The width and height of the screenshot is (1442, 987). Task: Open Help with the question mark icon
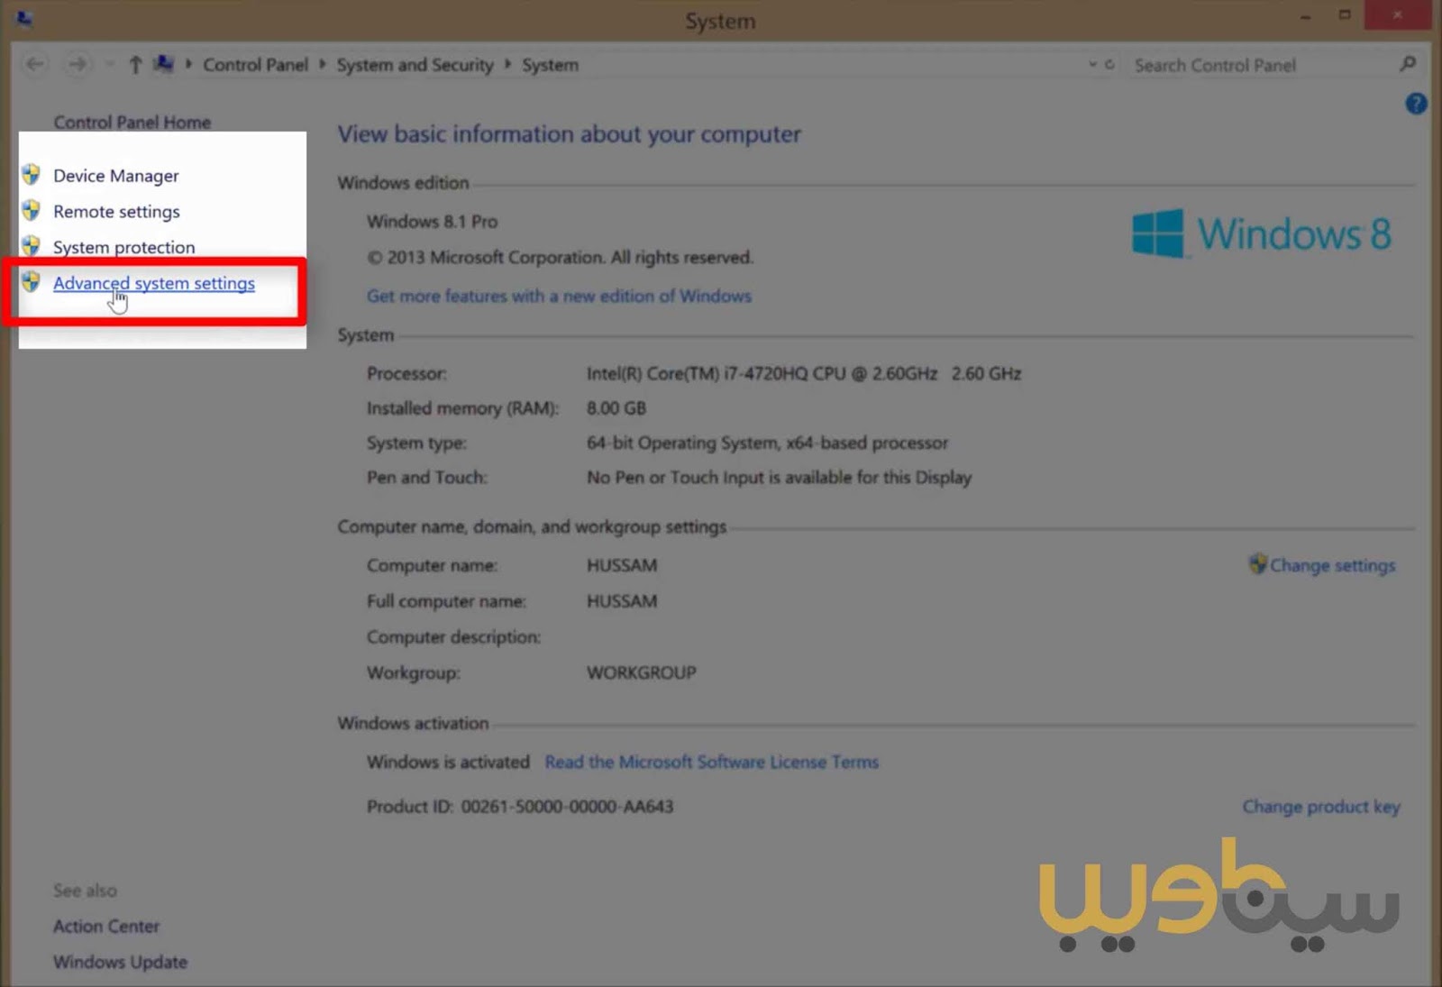coord(1416,104)
